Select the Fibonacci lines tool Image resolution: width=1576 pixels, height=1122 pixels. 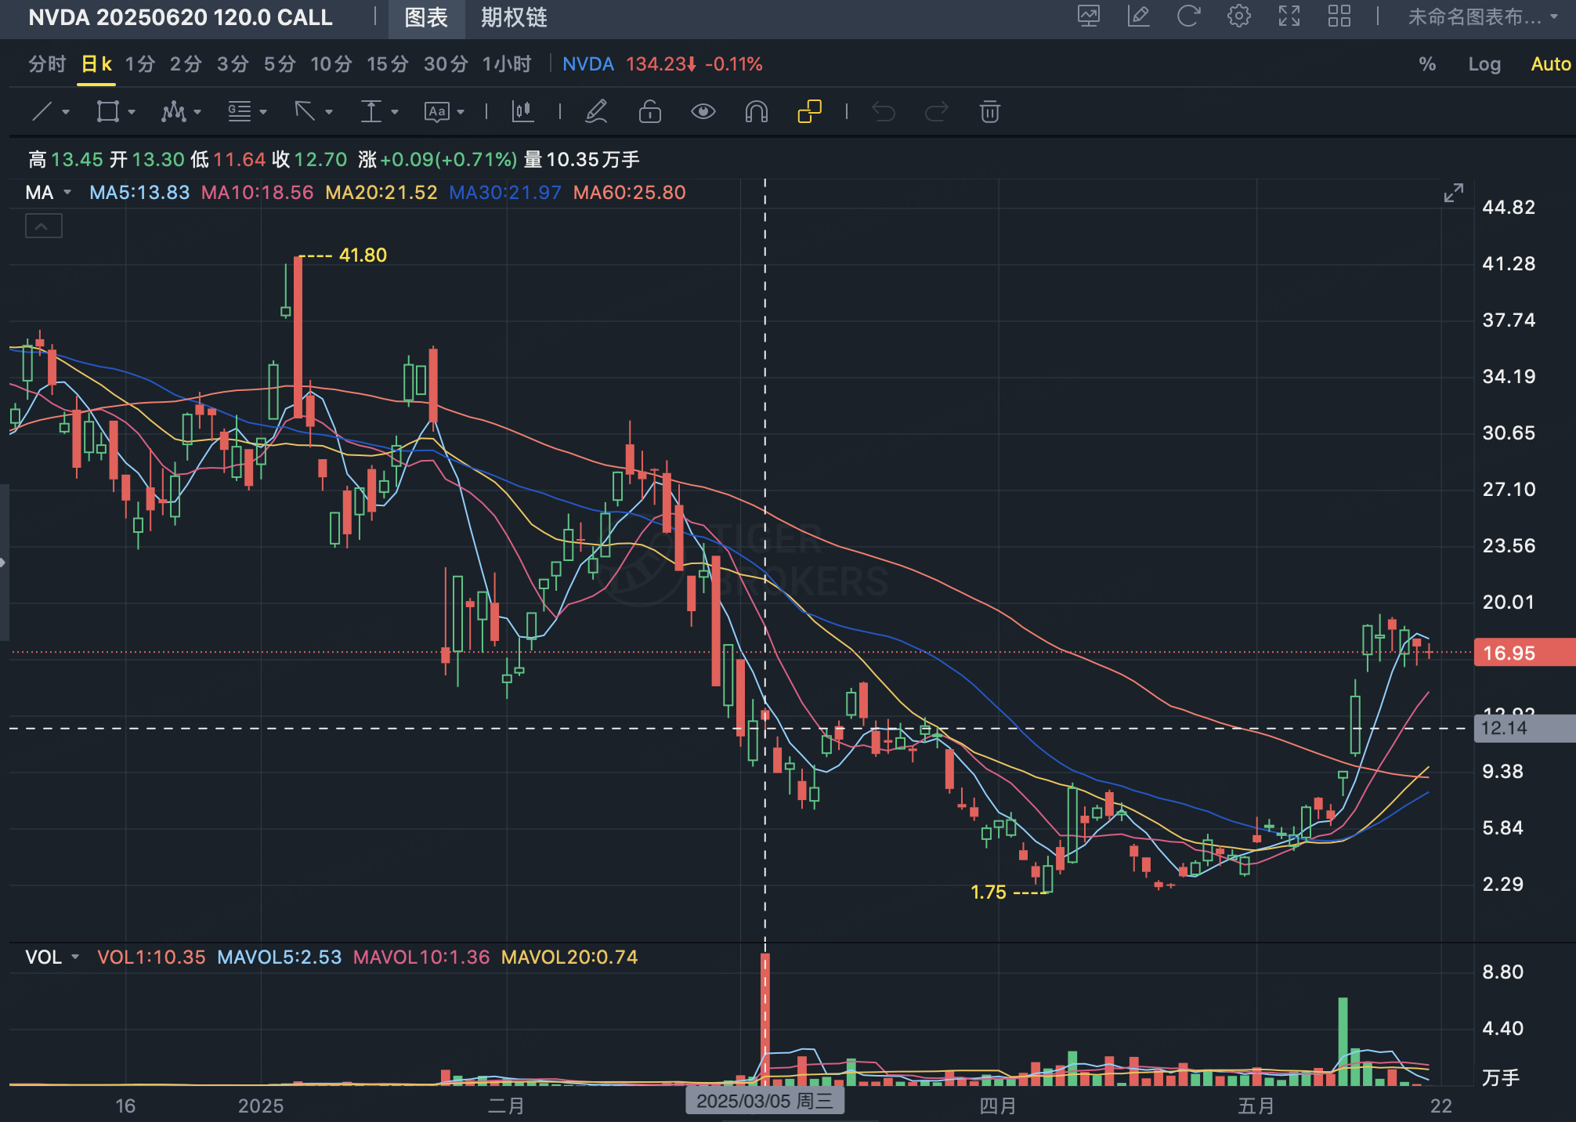click(240, 112)
